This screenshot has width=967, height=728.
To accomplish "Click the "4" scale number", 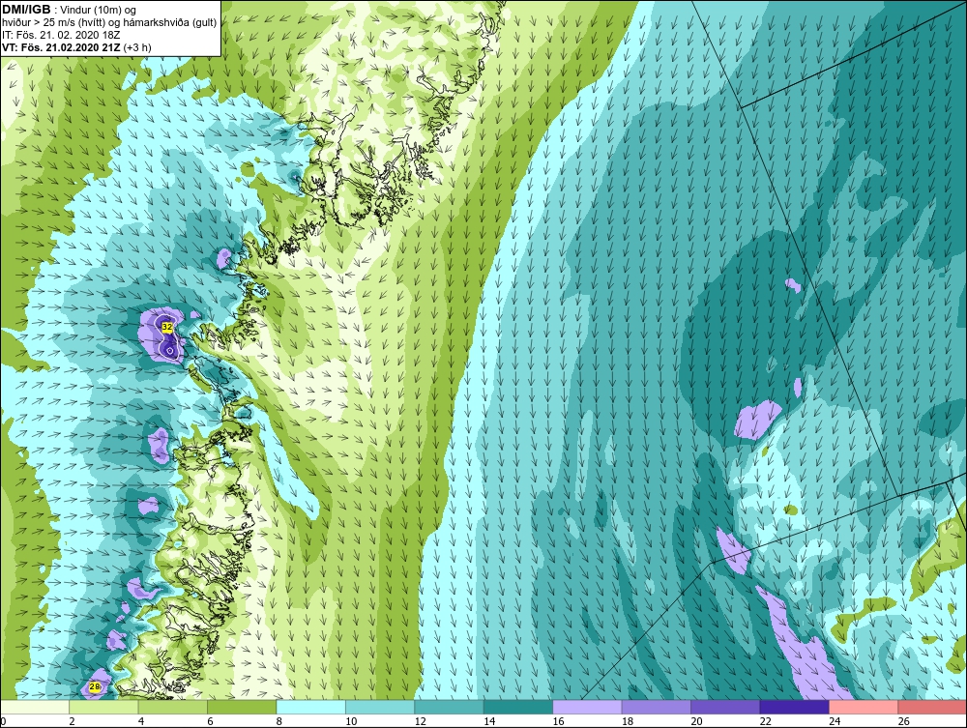I will [x=141, y=721].
